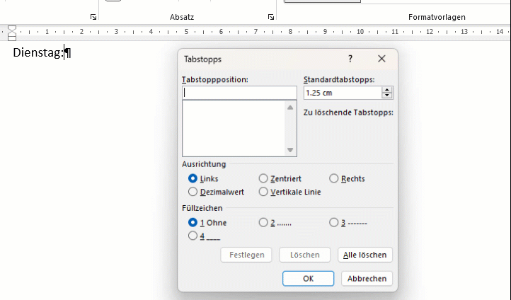The height and width of the screenshot is (300, 511).
Task: Increase Standardtabstopps value with up arrow
Action: point(386,90)
